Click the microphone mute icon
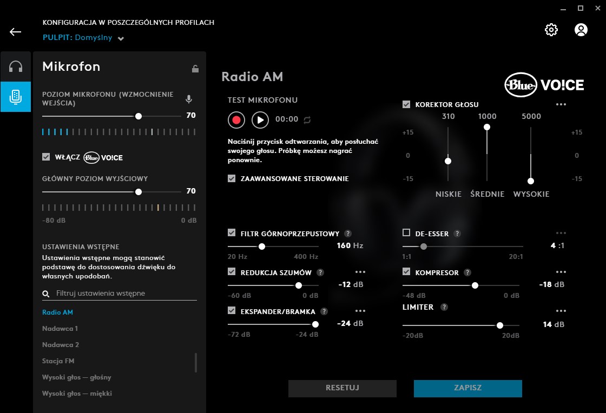606x413 pixels. (189, 99)
